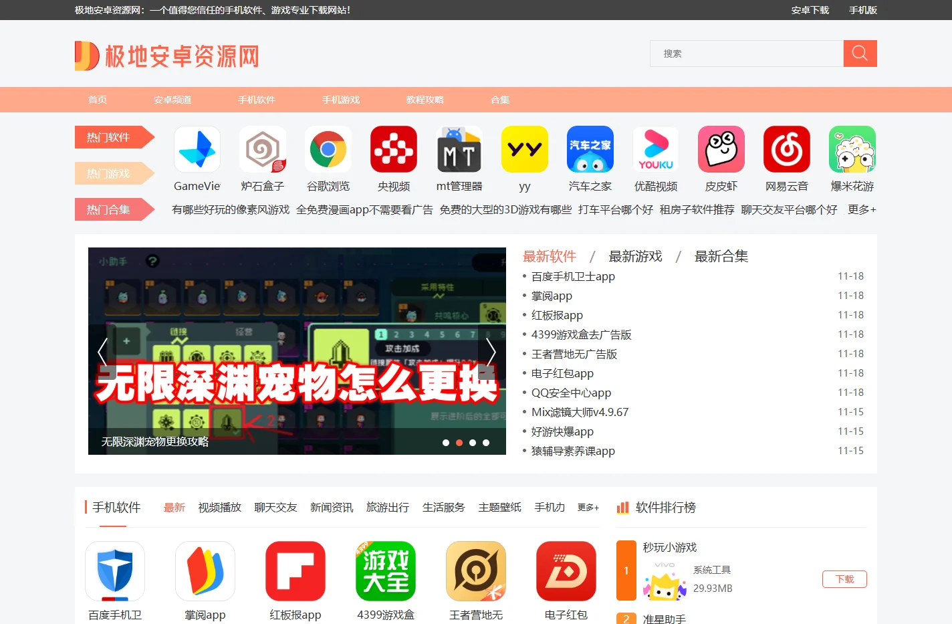The image size is (952, 624).
Task: Select the 最新 software filter
Action: (174, 508)
